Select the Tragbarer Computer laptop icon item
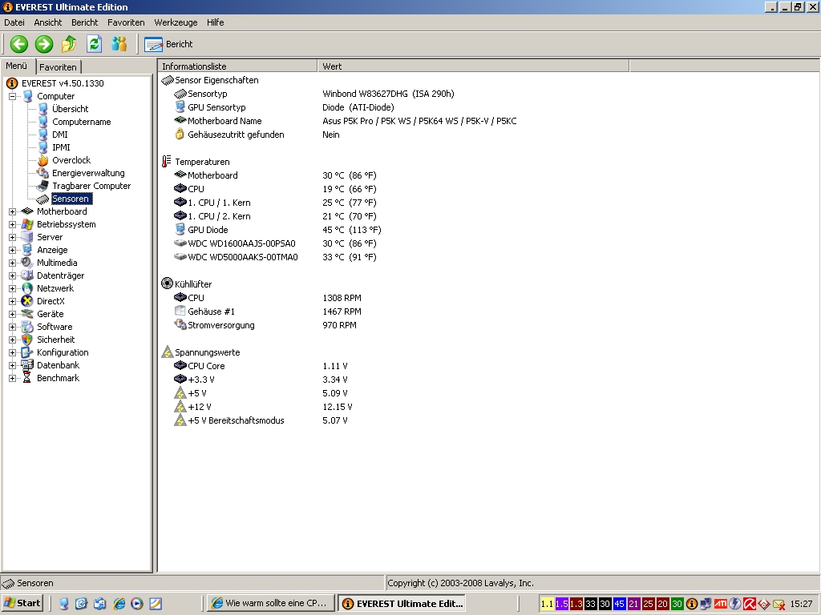The image size is (821, 615). [x=43, y=186]
